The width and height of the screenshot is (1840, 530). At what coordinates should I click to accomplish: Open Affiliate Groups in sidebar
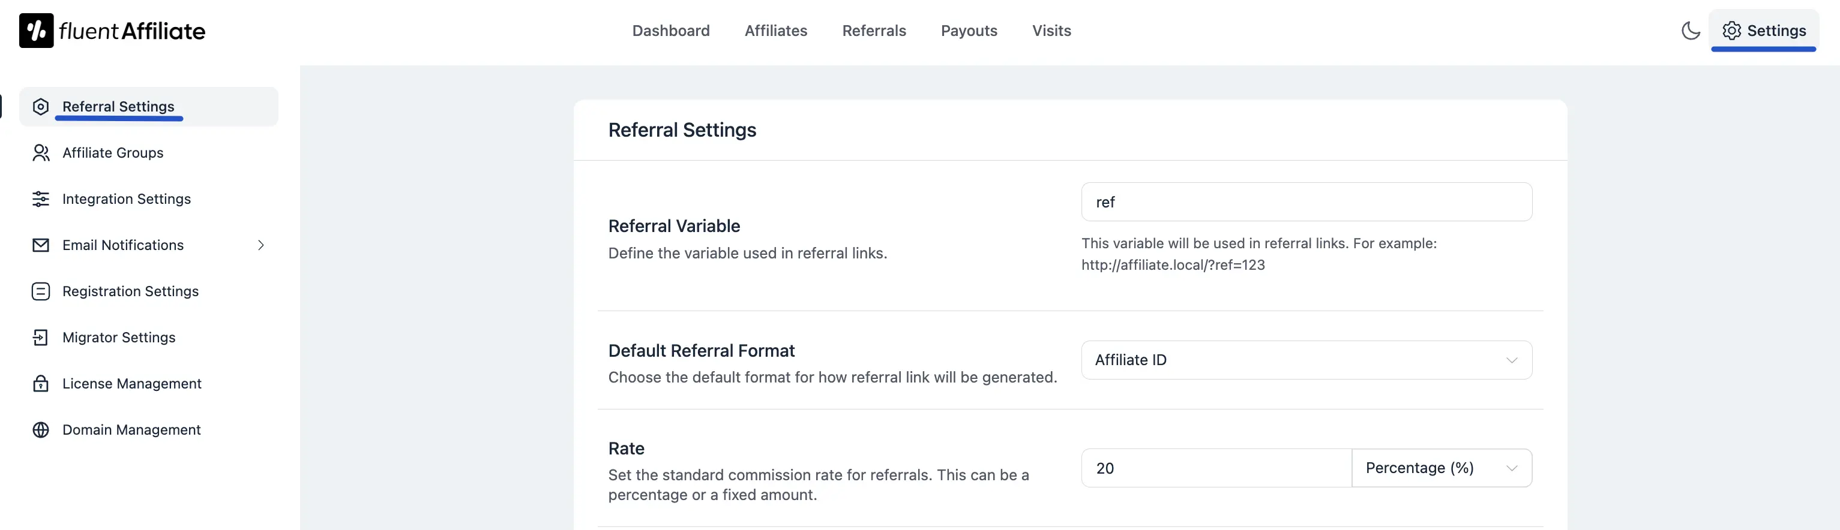point(149,153)
